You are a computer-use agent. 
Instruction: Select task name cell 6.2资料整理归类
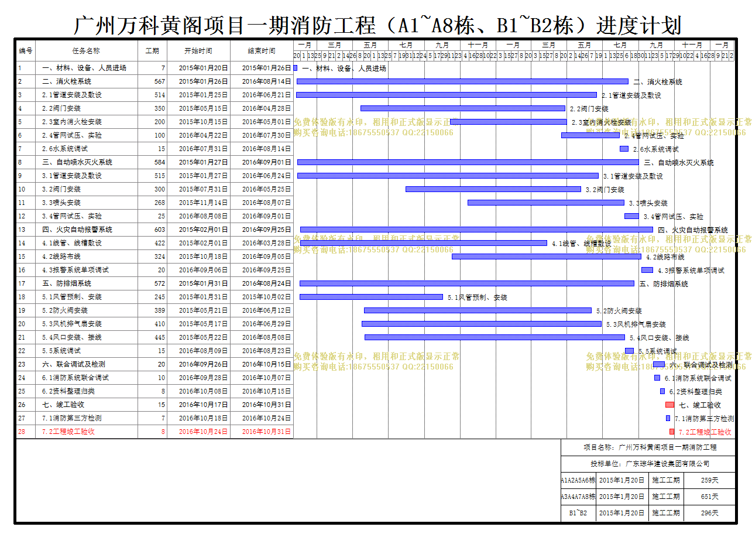(x=87, y=391)
